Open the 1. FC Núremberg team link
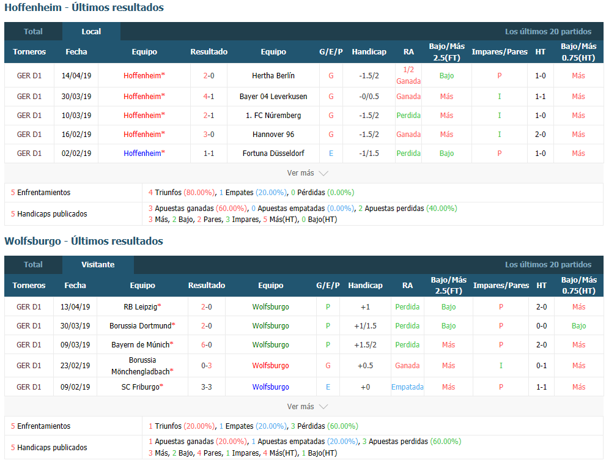 [273, 116]
